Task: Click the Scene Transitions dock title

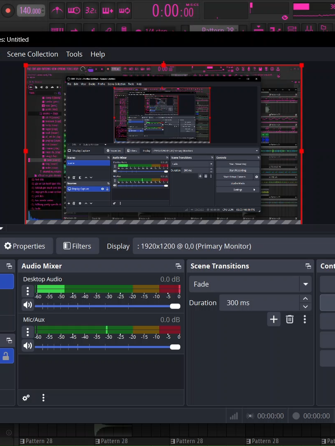Action: (x=220, y=266)
